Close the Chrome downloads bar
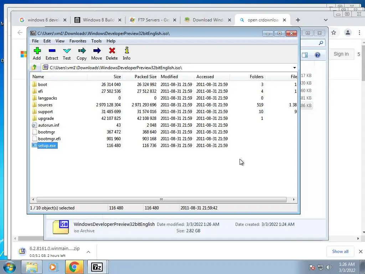The height and width of the screenshot is (274, 365). click(x=361, y=252)
